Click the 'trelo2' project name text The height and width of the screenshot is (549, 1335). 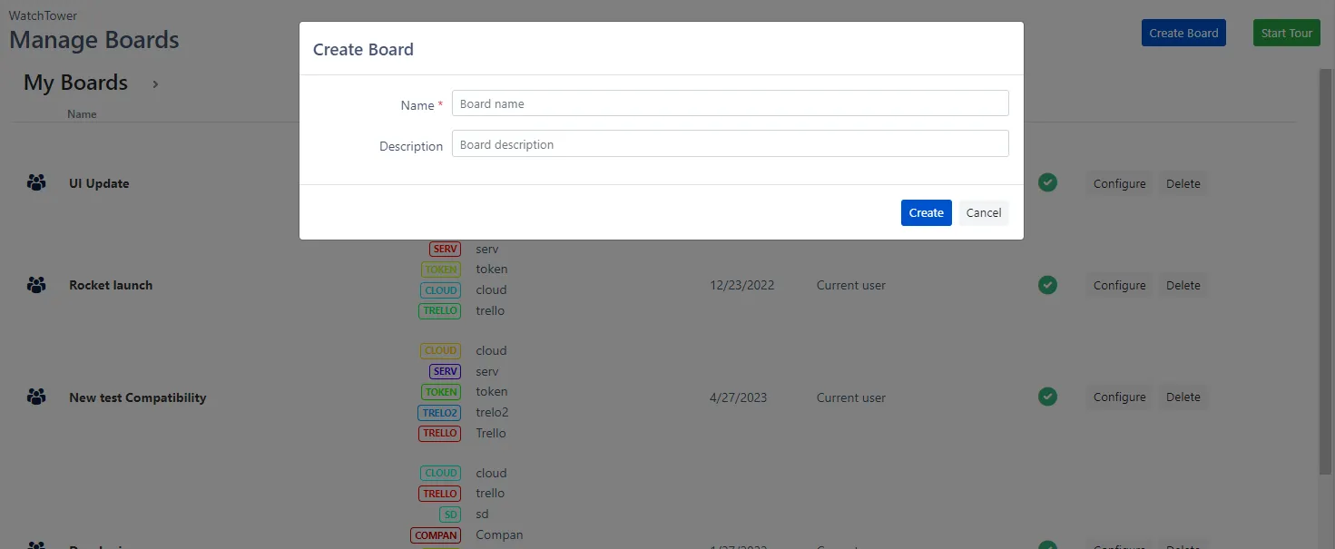pos(492,412)
